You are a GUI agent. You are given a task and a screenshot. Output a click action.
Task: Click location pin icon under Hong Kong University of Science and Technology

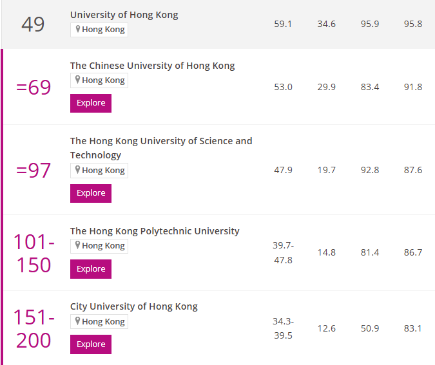(x=78, y=169)
